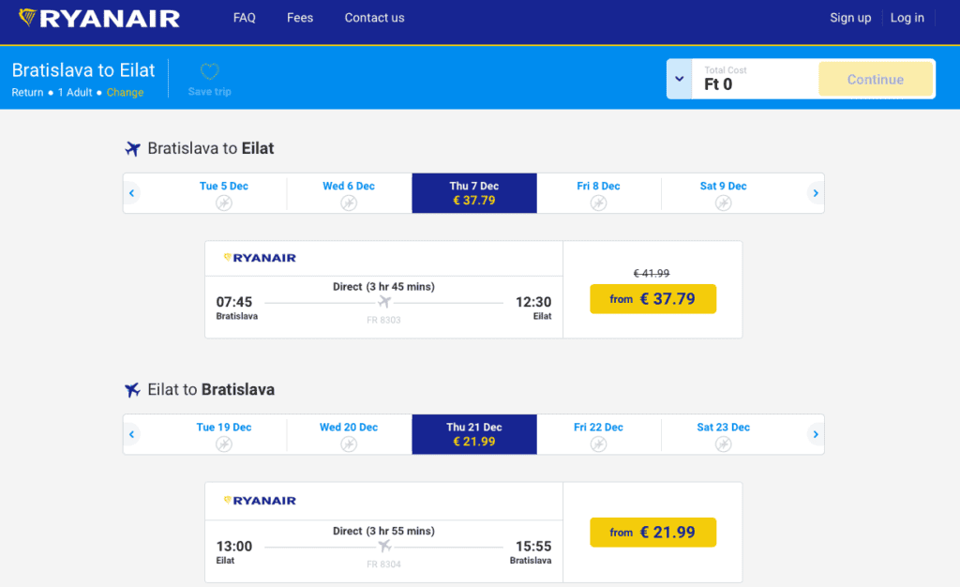Show earlier outbound dates with left arrow
The width and height of the screenshot is (960, 587).
131,193
